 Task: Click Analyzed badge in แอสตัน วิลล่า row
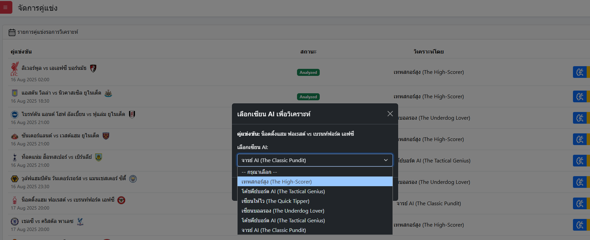[x=308, y=97]
